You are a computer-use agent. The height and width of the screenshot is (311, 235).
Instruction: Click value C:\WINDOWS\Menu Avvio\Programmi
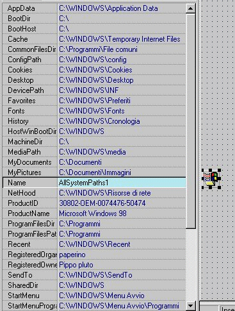[x=119, y=306]
